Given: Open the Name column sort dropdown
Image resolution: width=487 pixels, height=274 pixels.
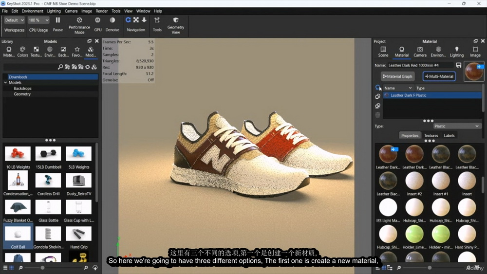Looking at the screenshot, I should point(410,88).
